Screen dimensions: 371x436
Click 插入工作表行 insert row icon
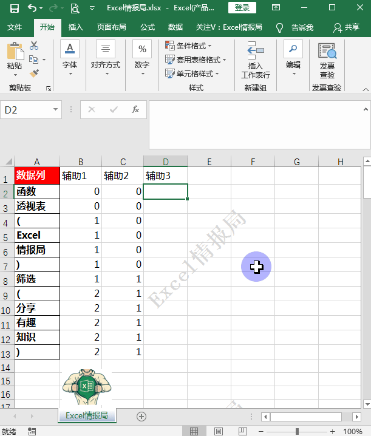256,60
